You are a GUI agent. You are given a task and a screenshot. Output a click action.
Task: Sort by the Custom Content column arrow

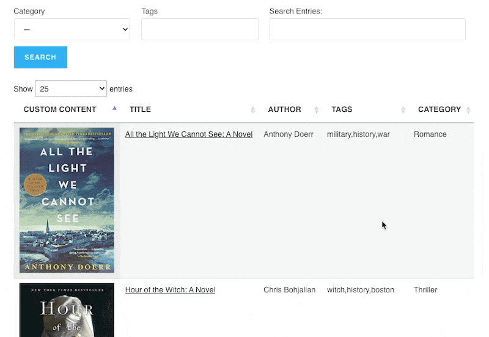[114, 109]
